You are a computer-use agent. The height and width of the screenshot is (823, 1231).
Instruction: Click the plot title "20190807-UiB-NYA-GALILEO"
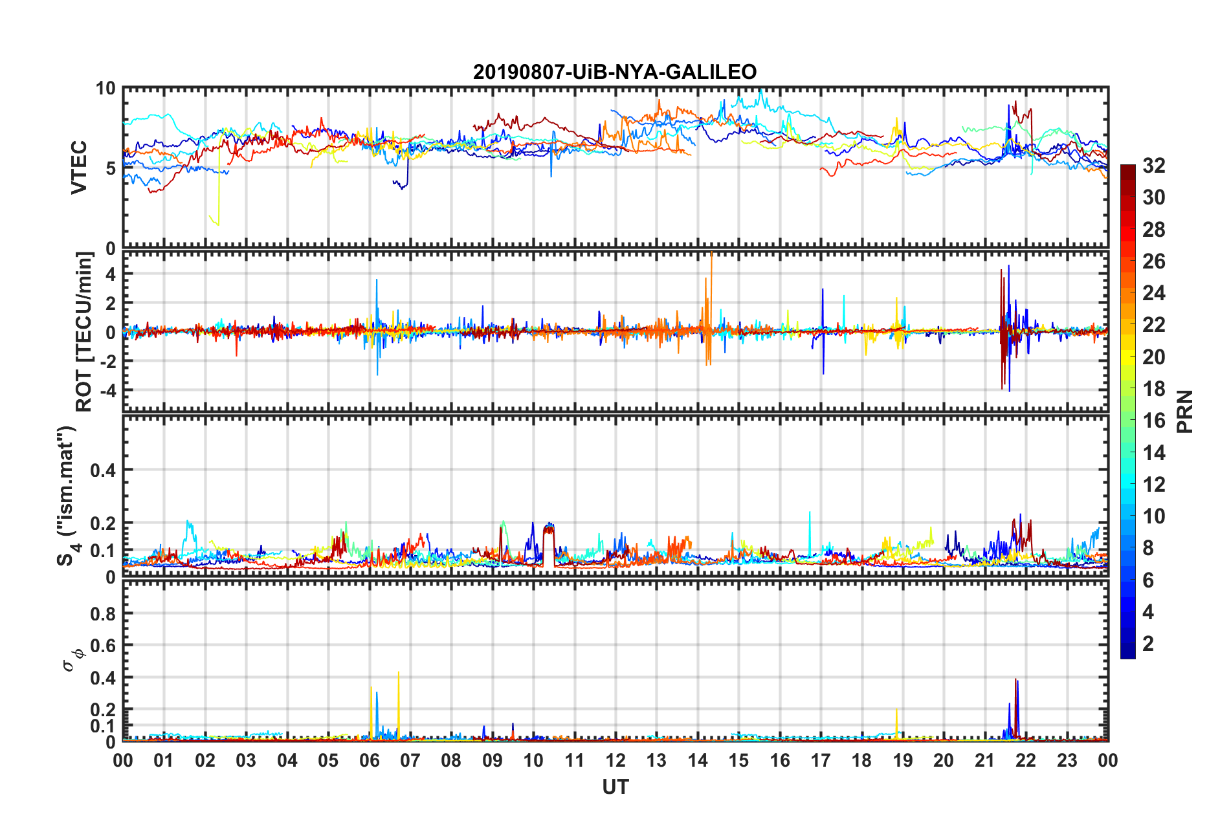pyautogui.click(x=615, y=72)
